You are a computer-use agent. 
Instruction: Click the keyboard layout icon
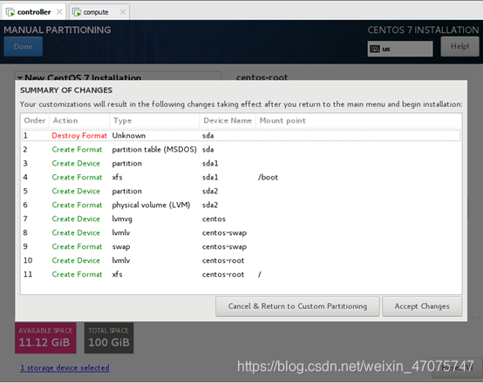point(375,49)
